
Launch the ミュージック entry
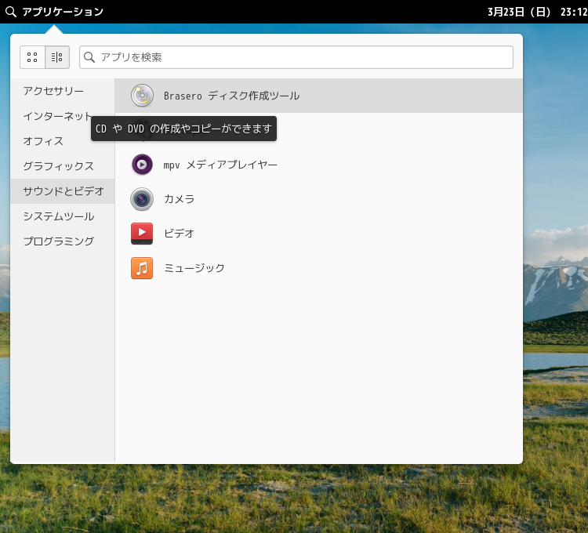[319, 267]
